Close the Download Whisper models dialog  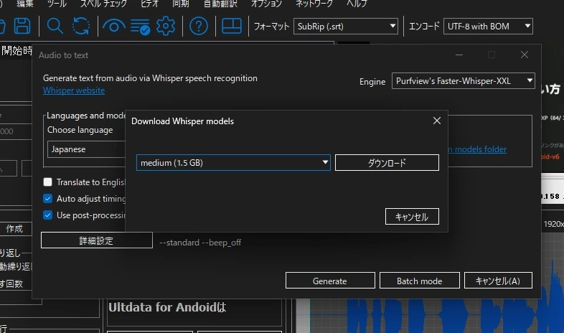[x=437, y=121]
